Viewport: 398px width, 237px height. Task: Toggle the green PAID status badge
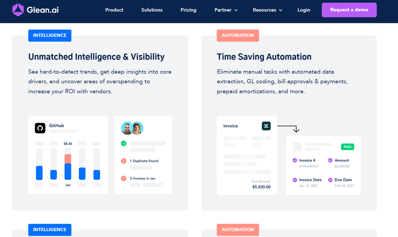347,147
